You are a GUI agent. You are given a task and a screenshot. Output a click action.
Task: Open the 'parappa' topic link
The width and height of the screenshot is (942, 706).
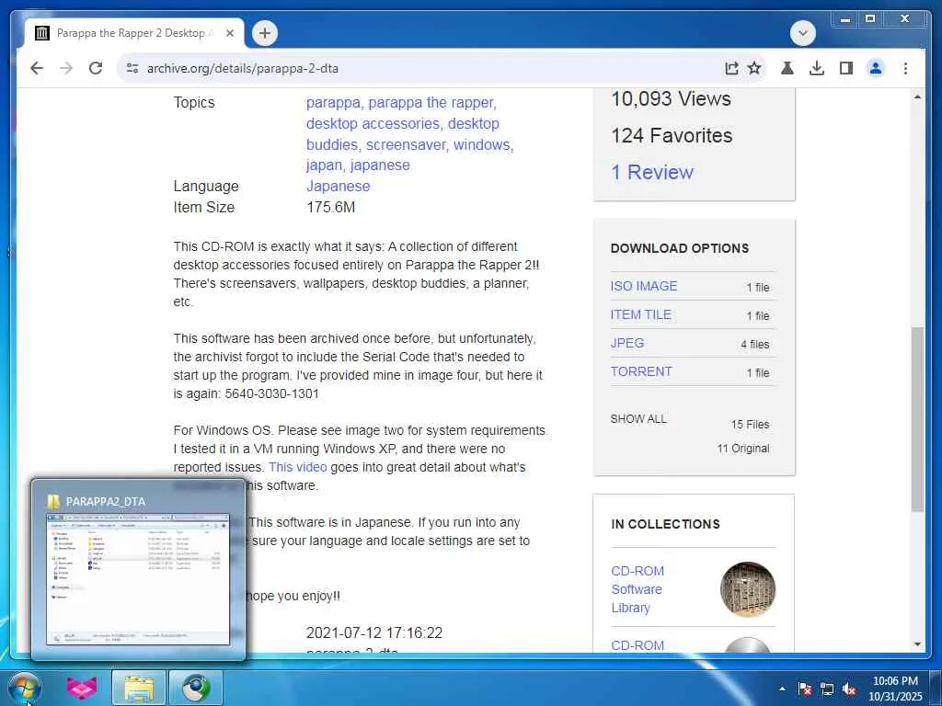(x=333, y=103)
